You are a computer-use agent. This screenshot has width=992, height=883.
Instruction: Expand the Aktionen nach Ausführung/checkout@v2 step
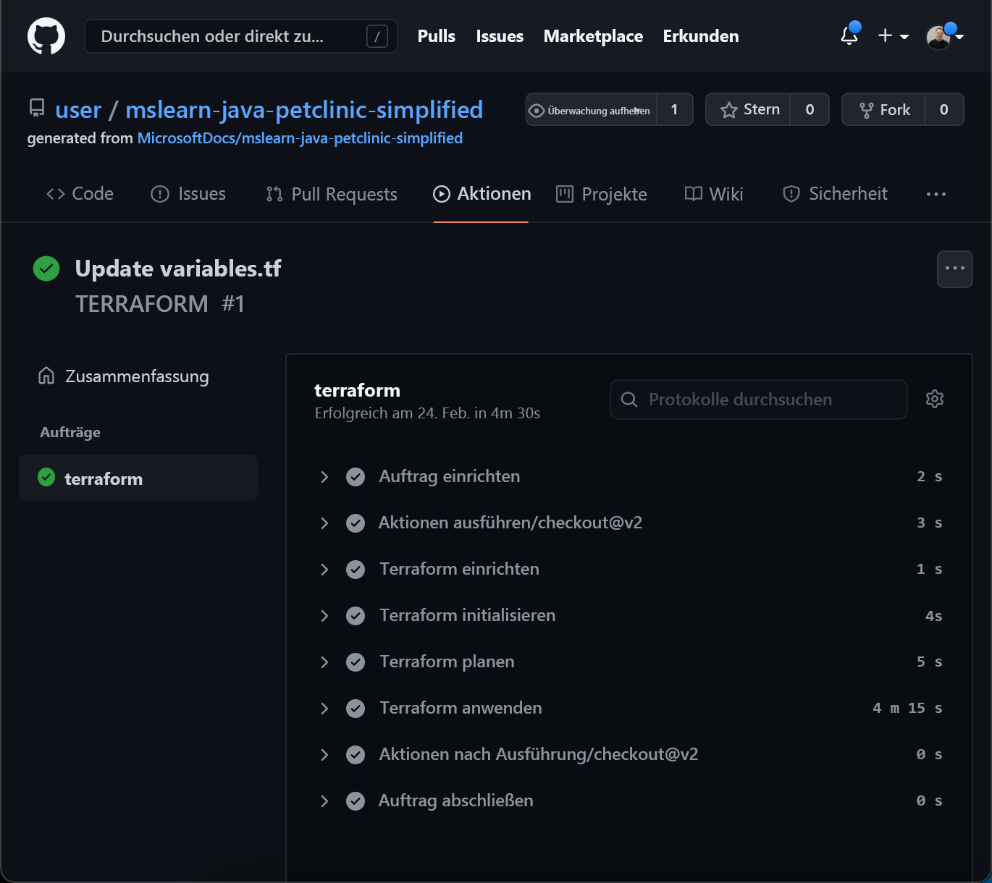click(324, 755)
